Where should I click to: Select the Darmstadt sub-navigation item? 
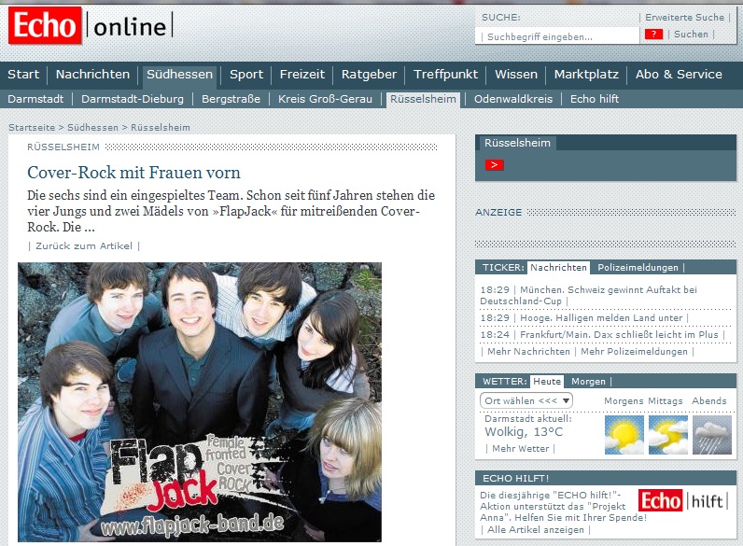35,99
